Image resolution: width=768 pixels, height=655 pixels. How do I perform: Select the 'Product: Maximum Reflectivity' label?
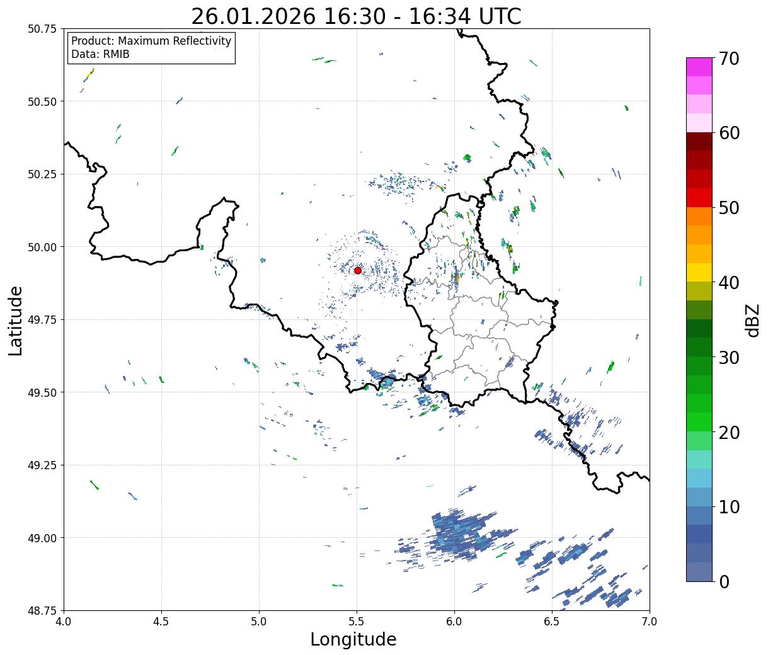click(x=151, y=41)
